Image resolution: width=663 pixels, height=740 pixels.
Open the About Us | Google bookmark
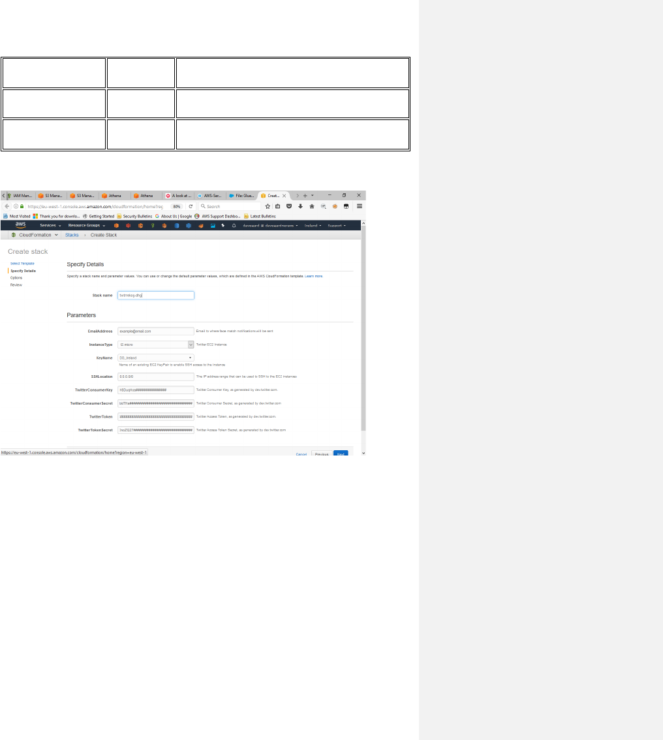click(174, 216)
